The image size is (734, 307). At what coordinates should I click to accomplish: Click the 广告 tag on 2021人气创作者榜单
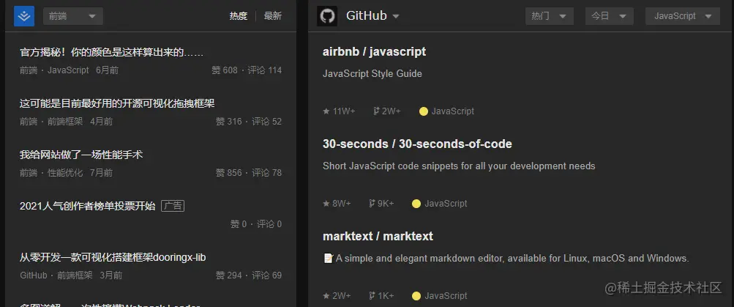pos(173,206)
